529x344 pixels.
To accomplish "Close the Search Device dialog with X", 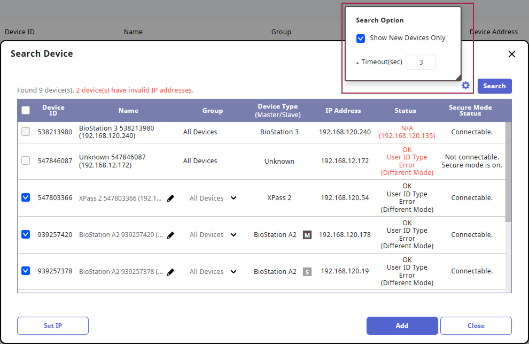I will coord(511,54).
